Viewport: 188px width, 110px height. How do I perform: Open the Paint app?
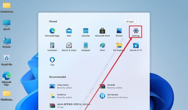point(102,47)
